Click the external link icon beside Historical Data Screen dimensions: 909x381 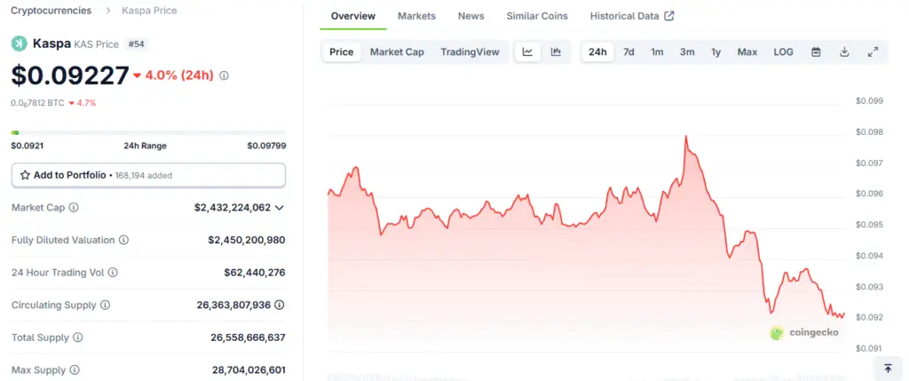click(669, 16)
